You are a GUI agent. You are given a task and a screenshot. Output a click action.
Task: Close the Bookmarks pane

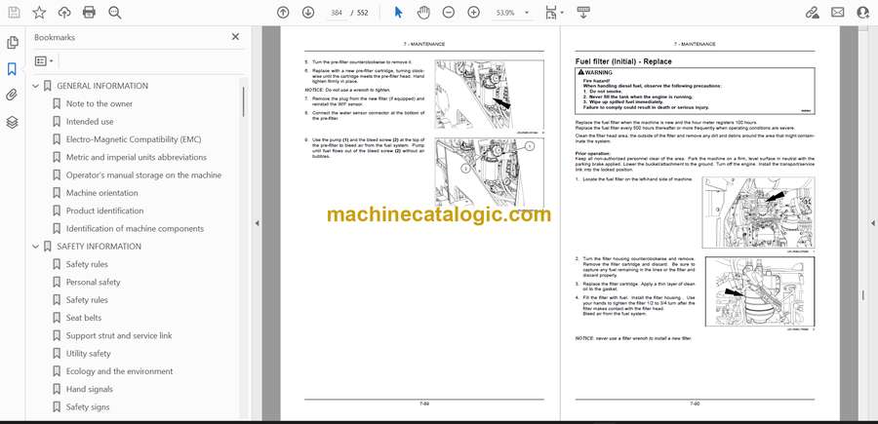[x=235, y=37]
